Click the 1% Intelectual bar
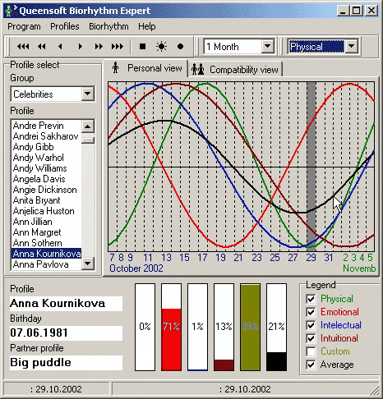 pyautogui.click(x=197, y=327)
